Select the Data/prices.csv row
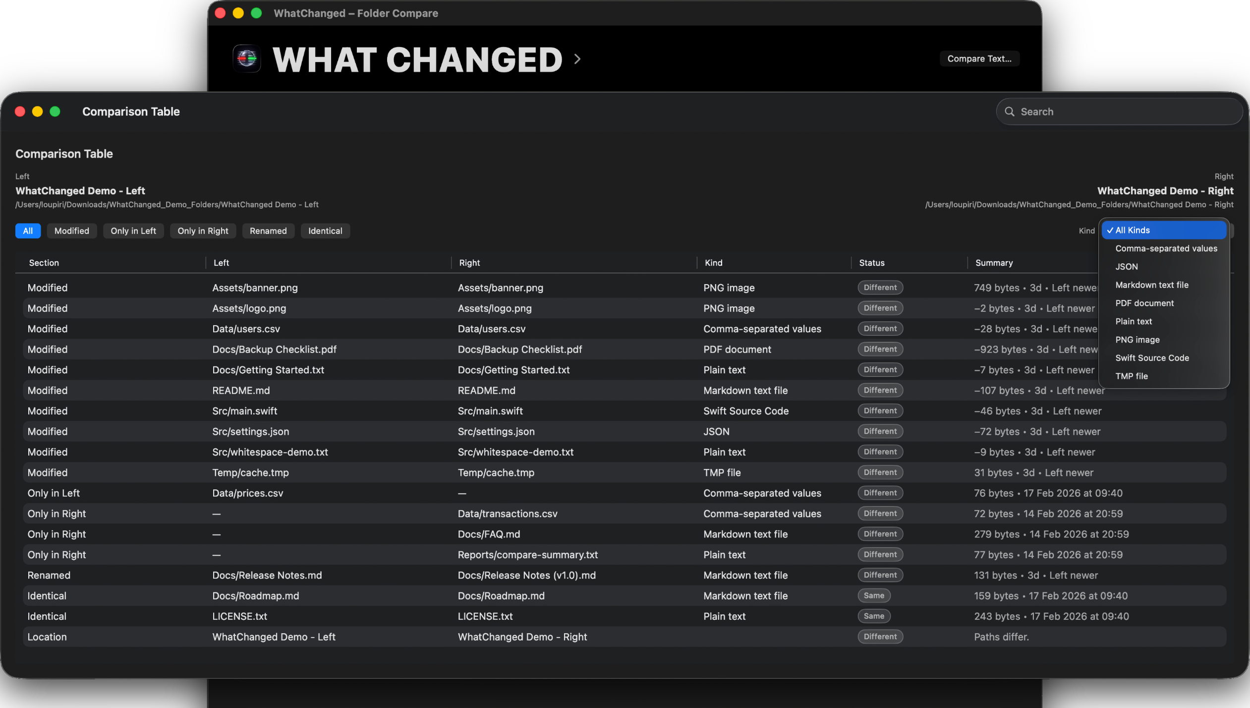This screenshot has height=708, width=1250. tap(625, 493)
